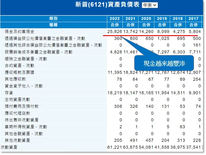Select the 其他金融資產 - 流動 row label
206x155 pixels.
pos(24,134)
